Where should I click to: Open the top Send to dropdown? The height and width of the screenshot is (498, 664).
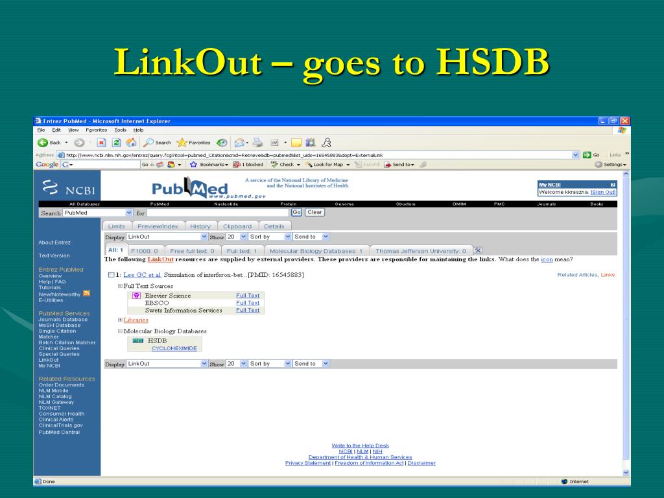pyautogui.click(x=326, y=237)
